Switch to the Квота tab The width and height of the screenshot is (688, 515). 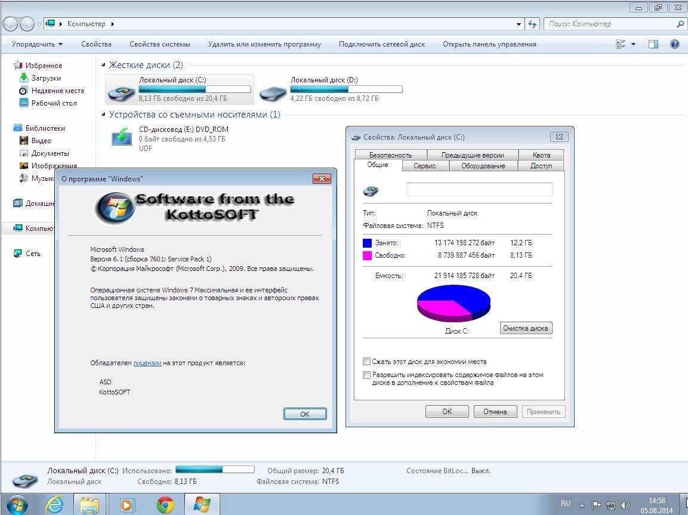click(x=541, y=155)
